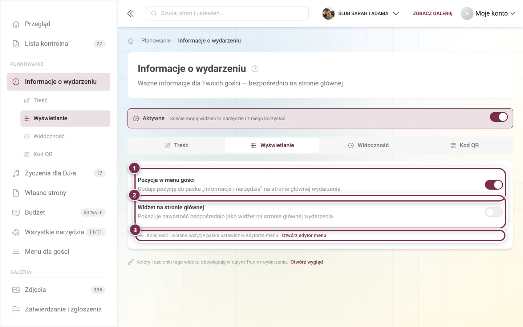
Task: Click the page icon for Własne strony
Action: click(x=16, y=193)
